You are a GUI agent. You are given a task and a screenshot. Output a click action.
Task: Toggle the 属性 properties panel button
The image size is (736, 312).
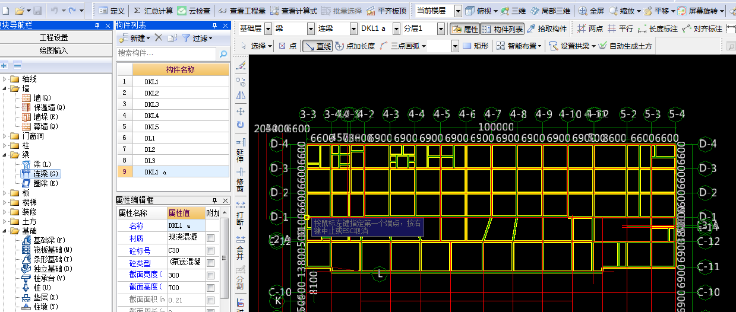coord(465,29)
